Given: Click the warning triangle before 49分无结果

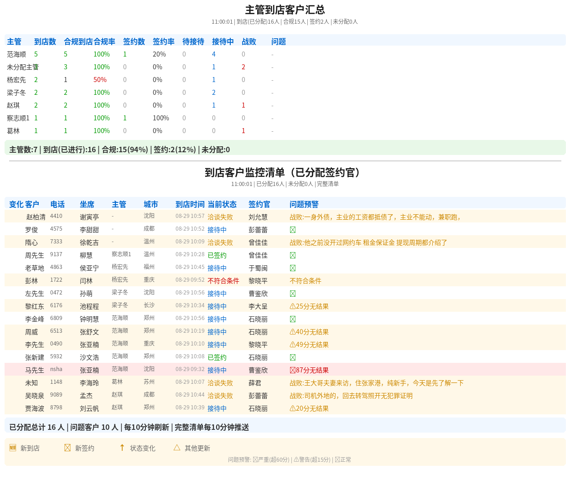Looking at the screenshot, I should tap(293, 345).
